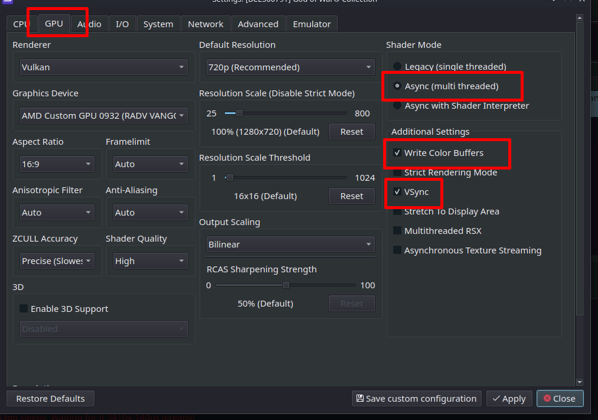
Task: Disable the Write Color Buffers checkbox
Action: coord(397,153)
